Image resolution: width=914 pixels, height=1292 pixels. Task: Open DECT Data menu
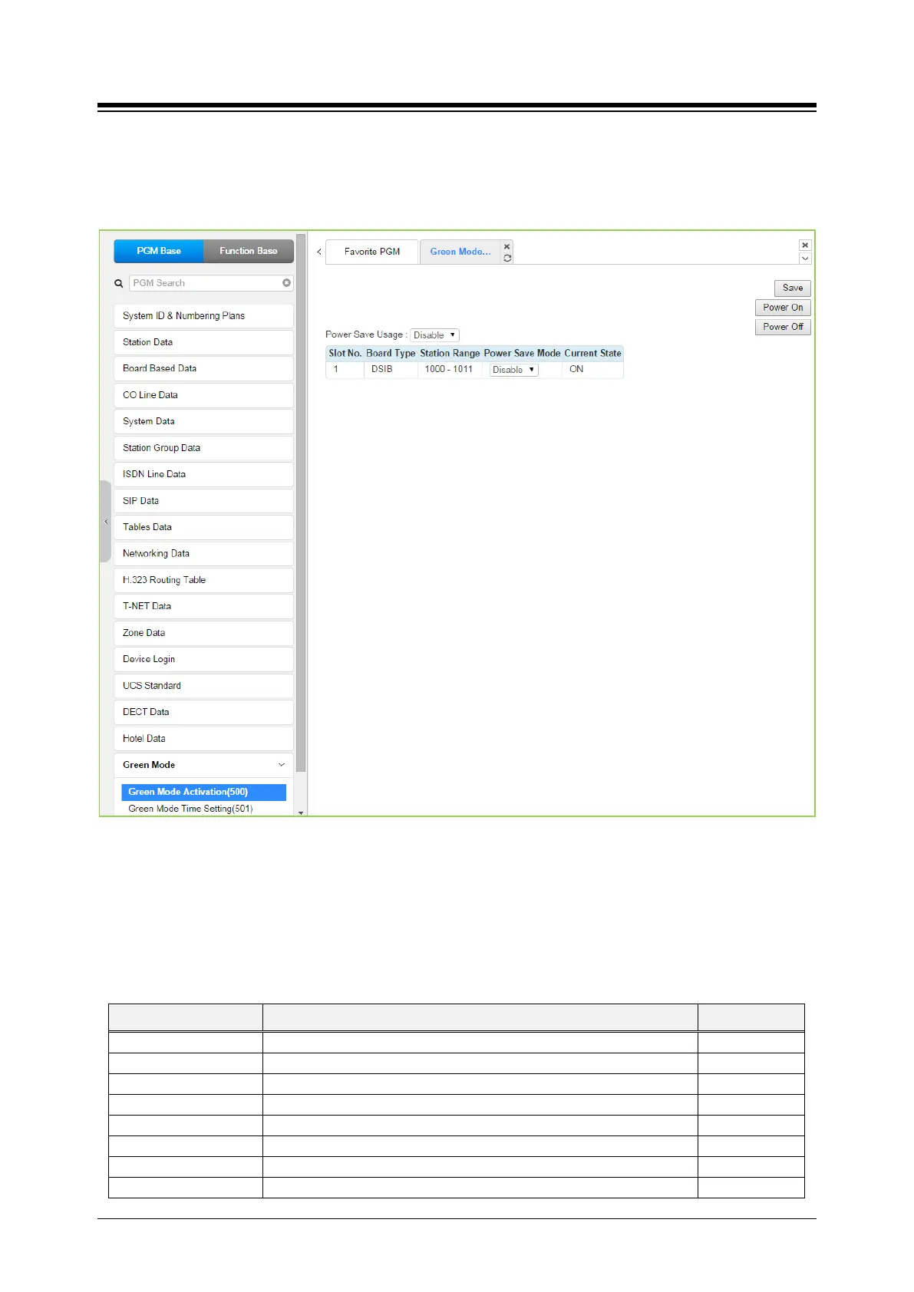pyautogui.click(x=203, y=712)
